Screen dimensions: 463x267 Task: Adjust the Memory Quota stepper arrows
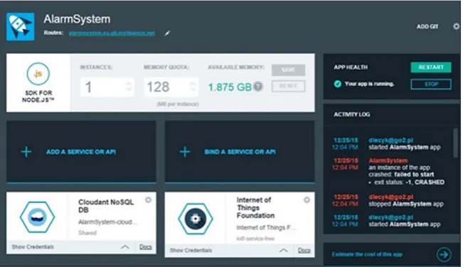pyautogui.click(x=193, y=87)
